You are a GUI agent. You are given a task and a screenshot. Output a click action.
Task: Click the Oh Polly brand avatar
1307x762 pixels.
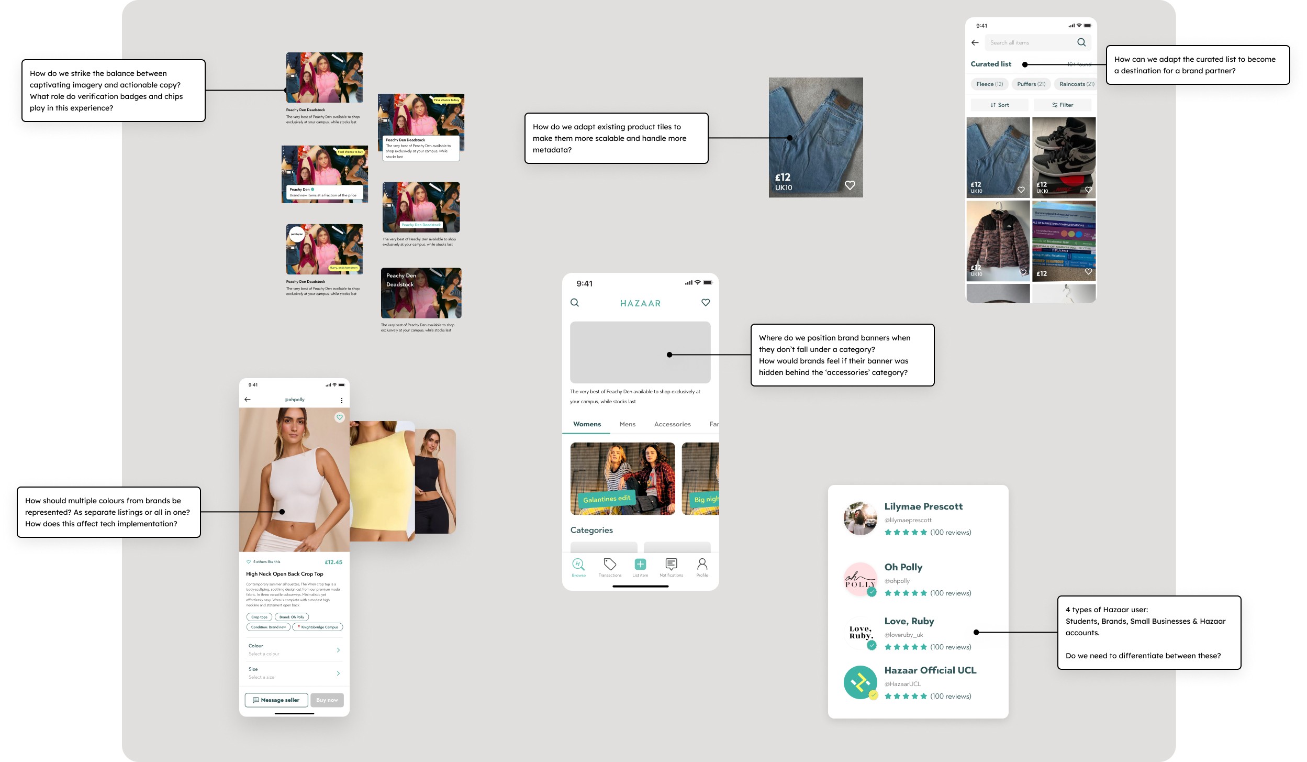pyautogui.click(x=860, y=579)
